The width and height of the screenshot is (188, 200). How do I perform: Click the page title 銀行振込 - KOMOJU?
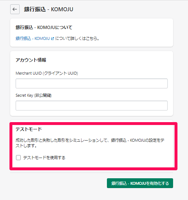(x=48, y=9)
